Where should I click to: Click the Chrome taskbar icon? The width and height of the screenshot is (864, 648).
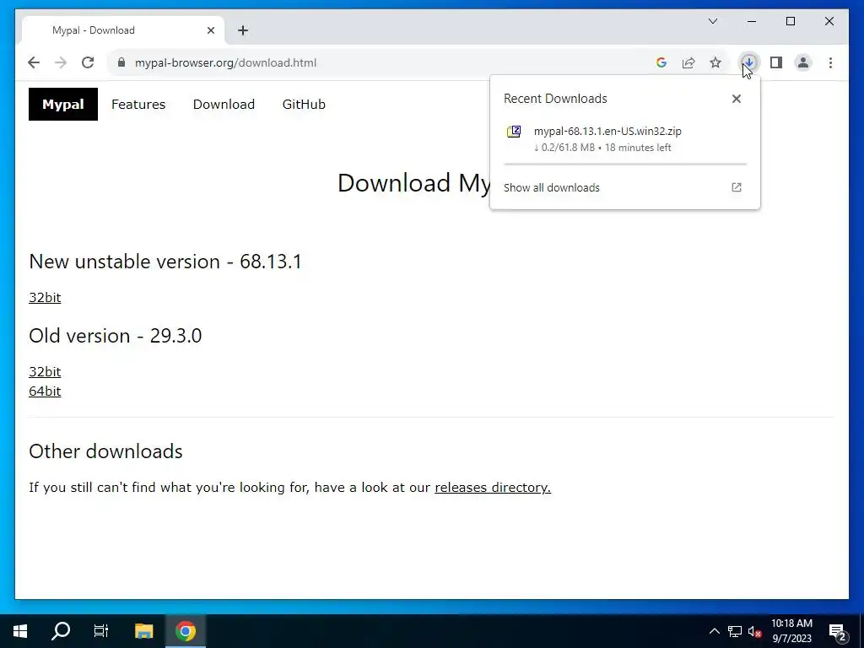[186, 631]
